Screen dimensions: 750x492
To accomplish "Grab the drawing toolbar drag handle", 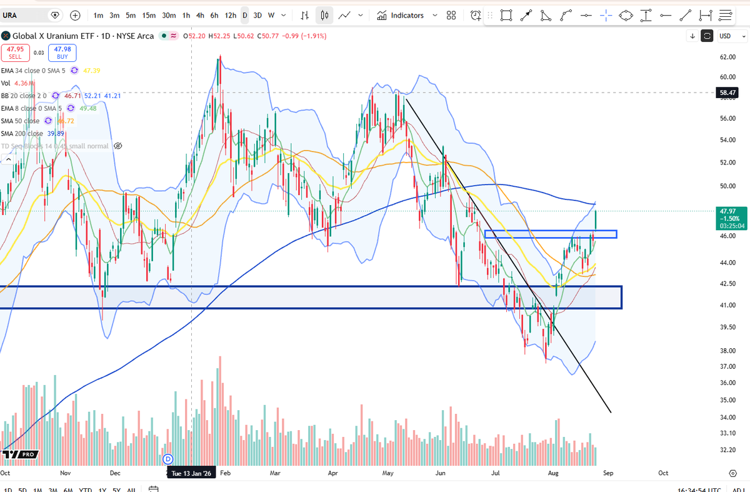I will [491, 15].
